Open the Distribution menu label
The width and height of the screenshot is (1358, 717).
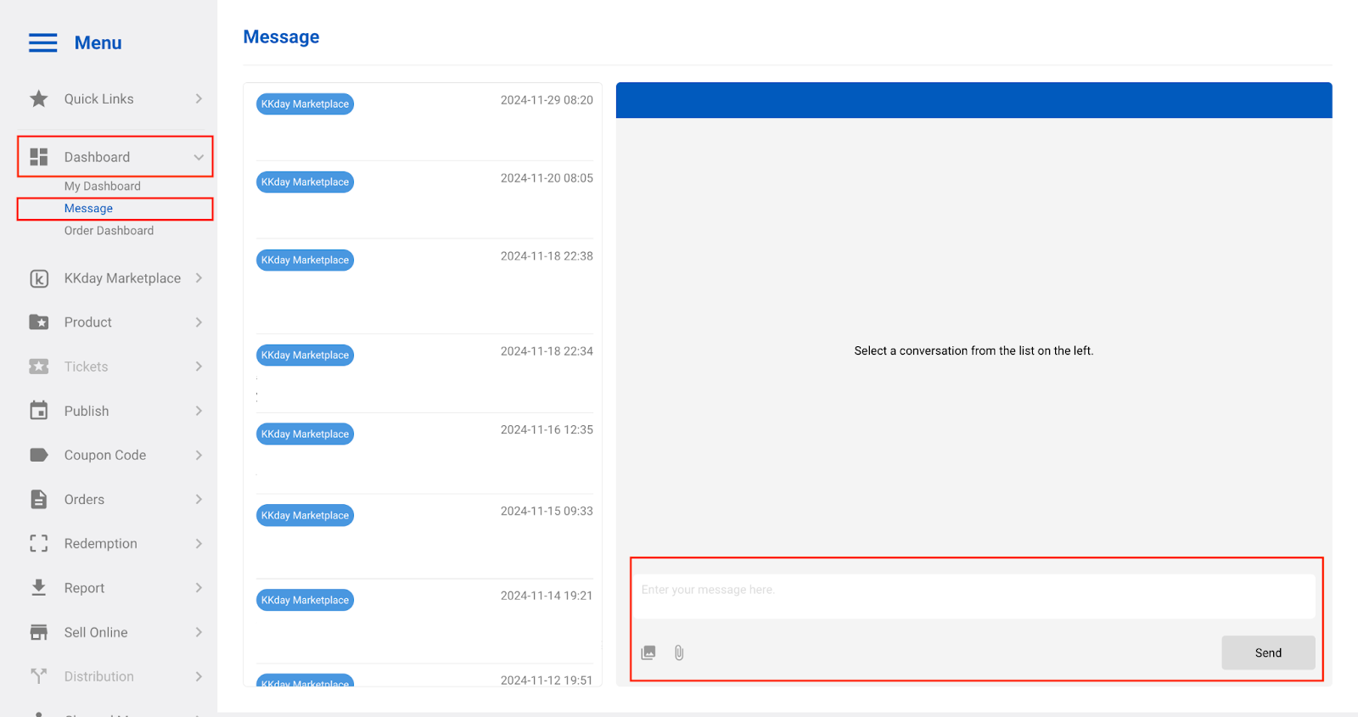(99, 676)
